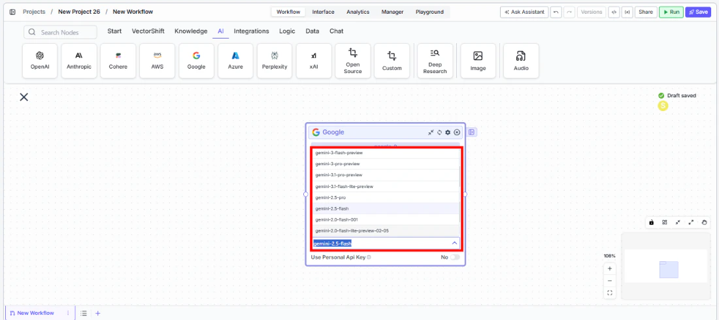Select gemini-3-flash-preview from the list

(x=386, y=153)
